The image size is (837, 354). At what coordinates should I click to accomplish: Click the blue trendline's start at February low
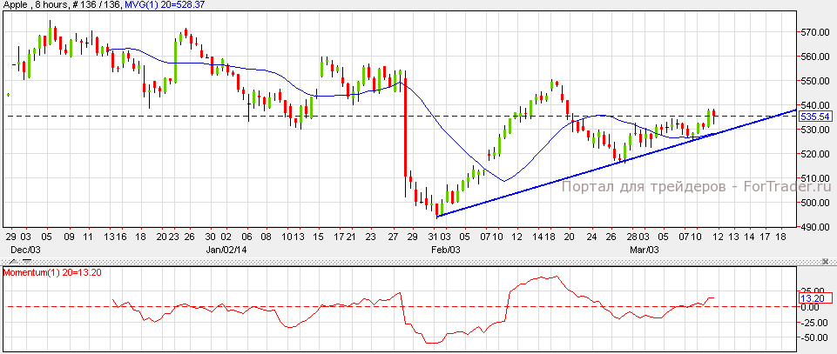point(438,216)
